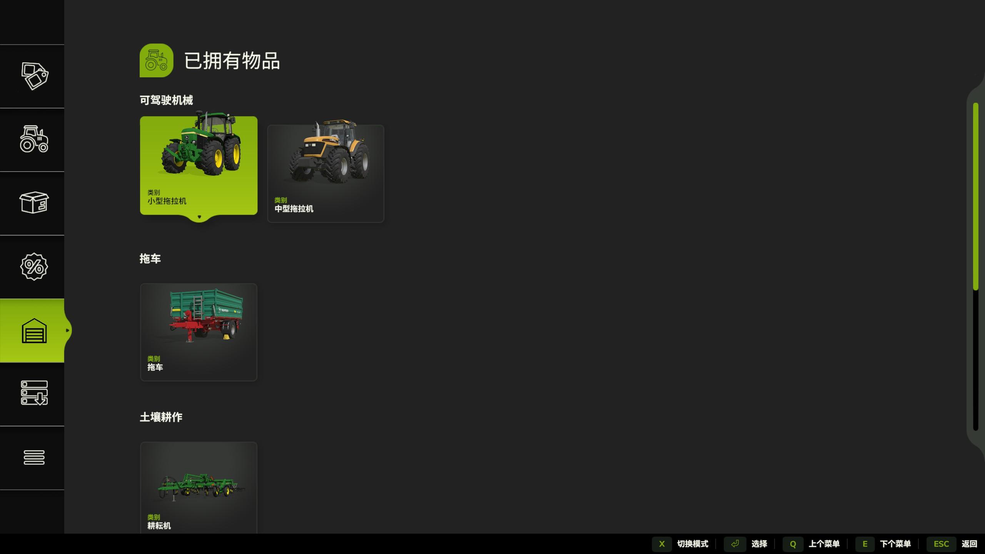Select the 中型拖拉机 tractor thumbnail

tap(326, 173)
